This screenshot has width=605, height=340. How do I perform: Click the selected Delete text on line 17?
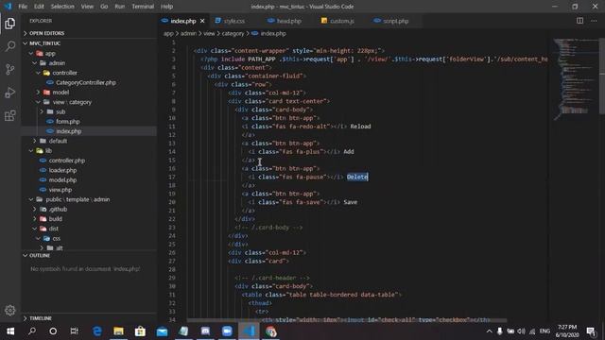[x=357, y=177]
